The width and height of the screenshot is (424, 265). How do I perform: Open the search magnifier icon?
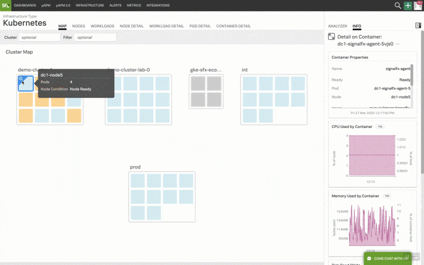pos(397,6)
